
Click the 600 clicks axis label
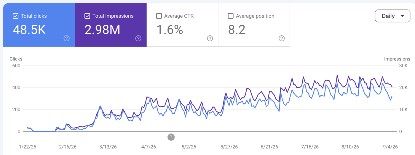pos(16,66)
